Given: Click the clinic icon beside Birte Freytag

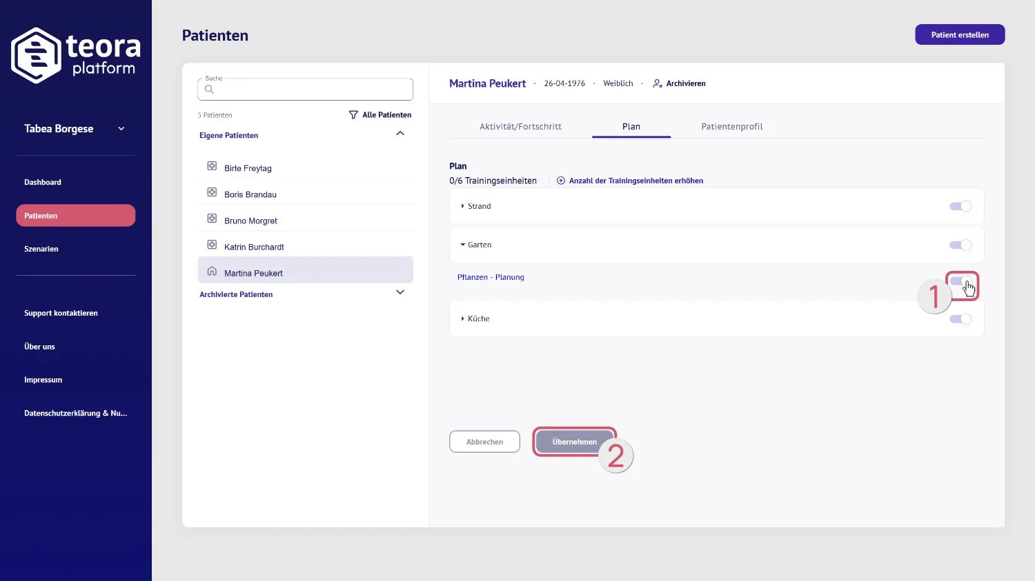Looking at the screenshot, I should pyautogui.click(x=212, y=166).
